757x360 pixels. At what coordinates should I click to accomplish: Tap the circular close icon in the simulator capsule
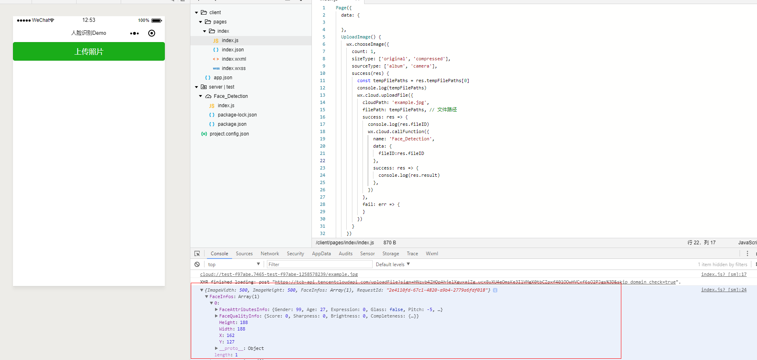click(151, 33)
